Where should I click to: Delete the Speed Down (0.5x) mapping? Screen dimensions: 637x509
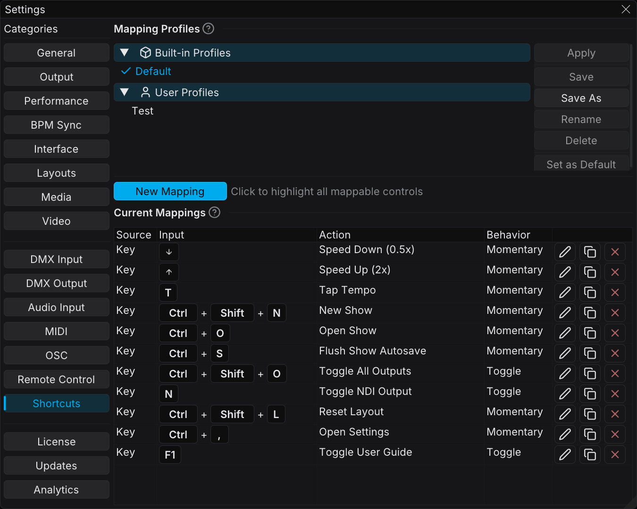(x=615, y=252)
